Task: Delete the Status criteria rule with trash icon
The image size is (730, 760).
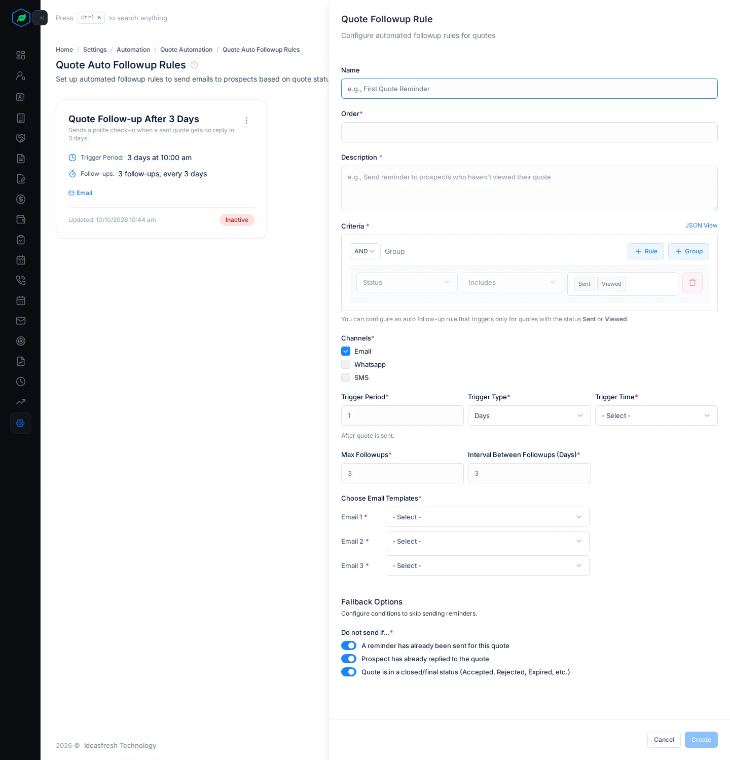Action: [x=692, y=282]
